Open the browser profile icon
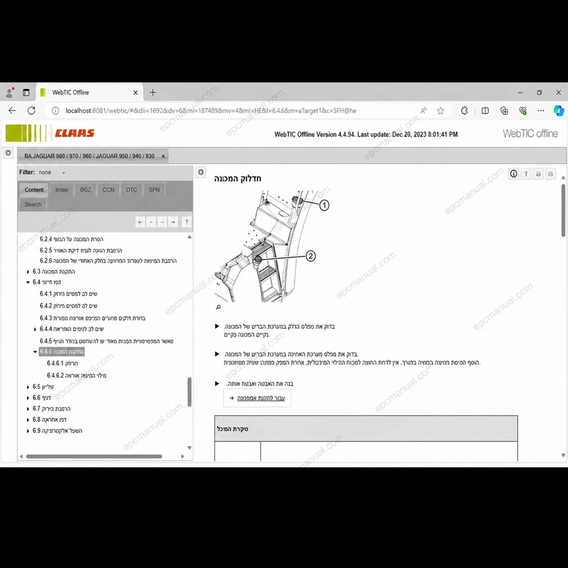This screenshot has width=568, height=568. tap(10, 93)
